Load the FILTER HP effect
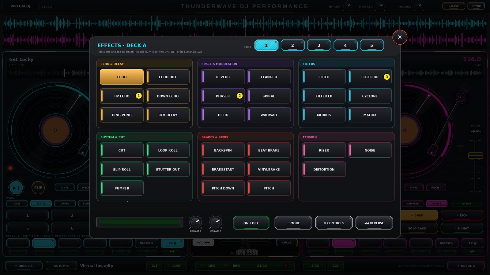Viewport: 490px width, 275px height. [370, 77]
